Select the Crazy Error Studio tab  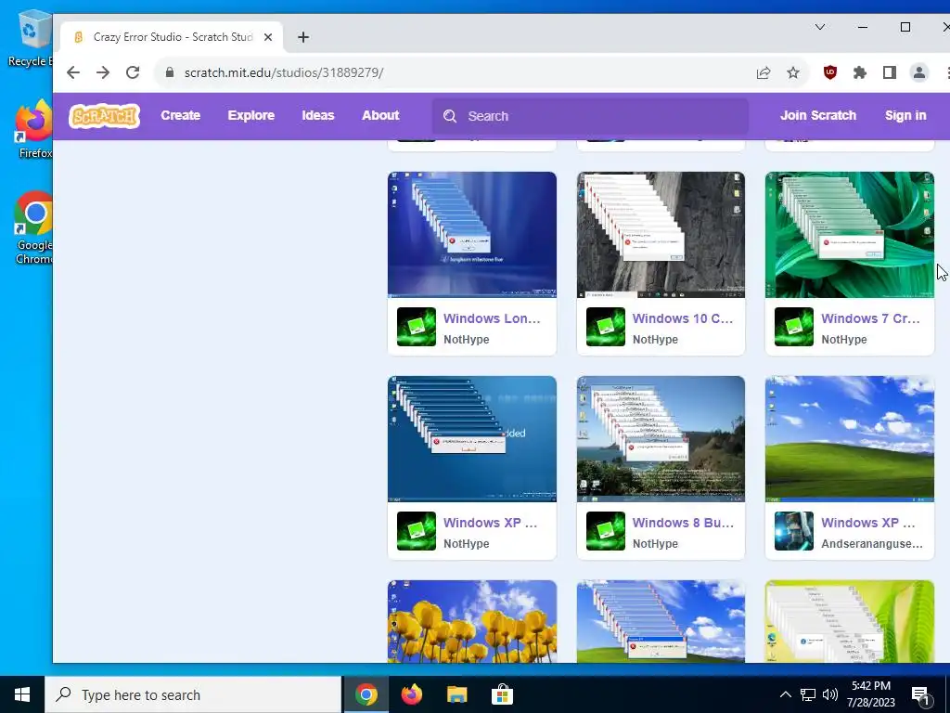coord(172,37)
